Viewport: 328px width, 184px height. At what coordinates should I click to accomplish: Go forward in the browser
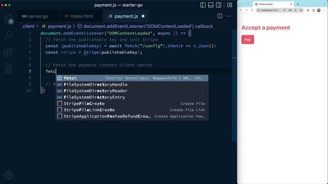[x=246, y=10]
